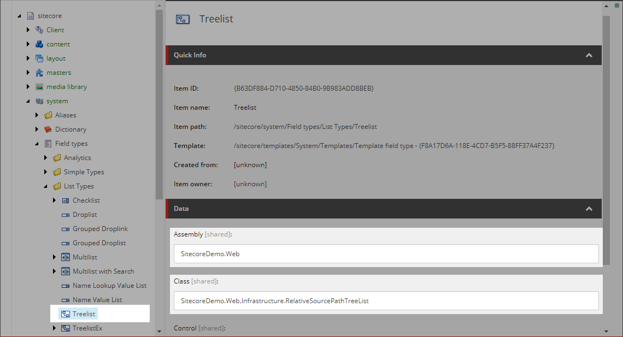This screenshot has height=337, width=623.
Task: Click the Class field with RelativeSourcePathTreeList
Action: click(x=386, y=301)
